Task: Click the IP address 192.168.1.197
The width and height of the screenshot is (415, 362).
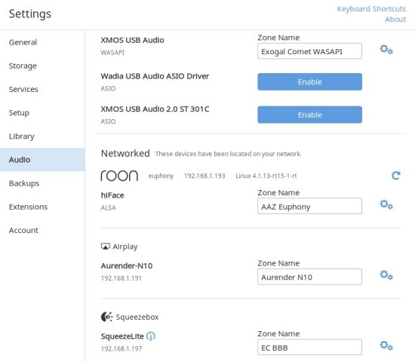Action: pos(121,348)
